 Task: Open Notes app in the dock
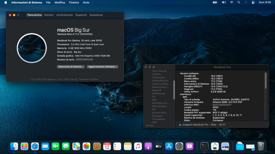[128, 146]
